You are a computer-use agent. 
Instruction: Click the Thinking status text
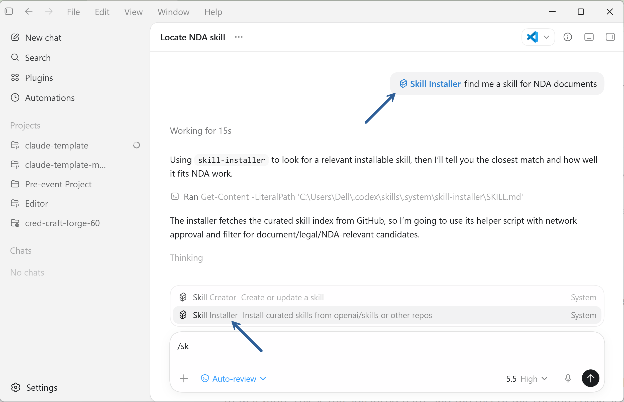click(x=186, y=258)
